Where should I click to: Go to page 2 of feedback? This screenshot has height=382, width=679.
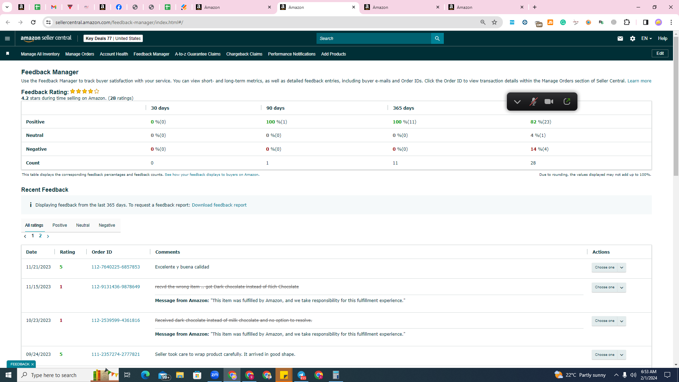[40, 236]
